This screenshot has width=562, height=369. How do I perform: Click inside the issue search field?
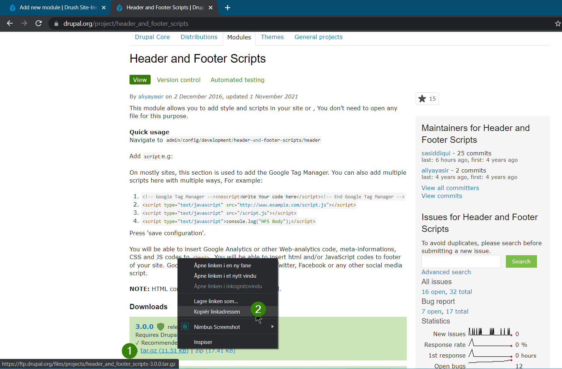pos(461,261)
